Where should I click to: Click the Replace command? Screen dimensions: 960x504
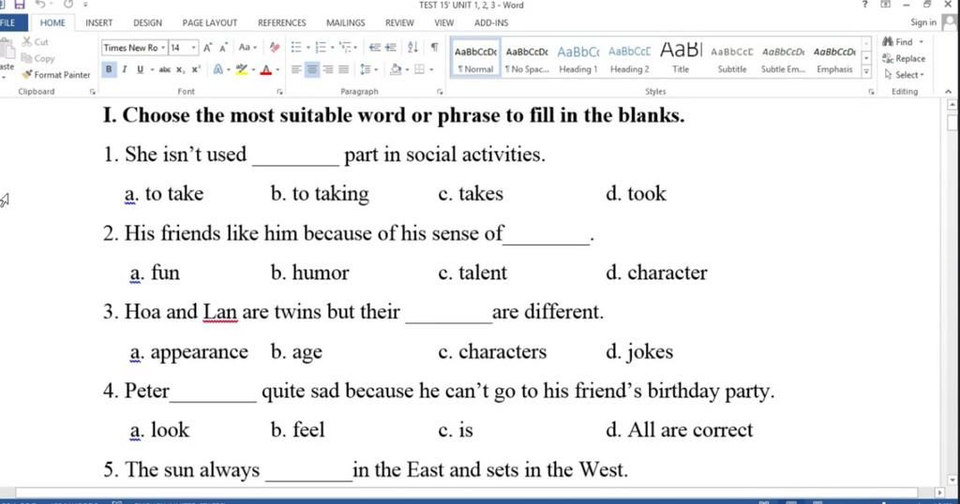(x=904, y=59)
